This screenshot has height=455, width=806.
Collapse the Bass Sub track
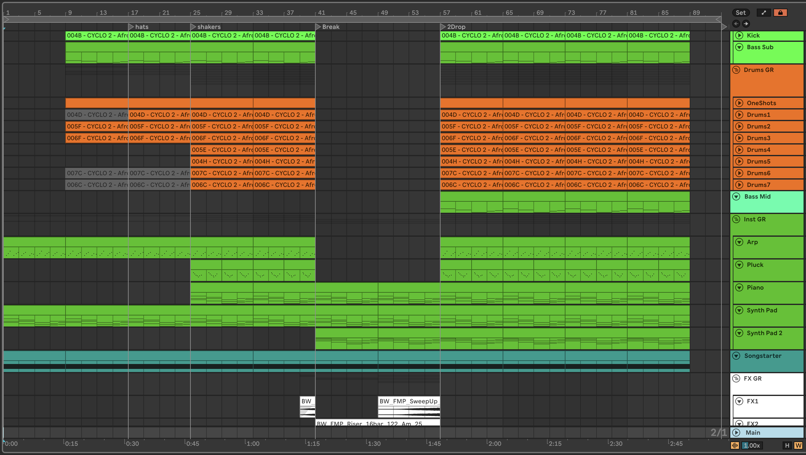pyautogui.click(x=739, y=47)
